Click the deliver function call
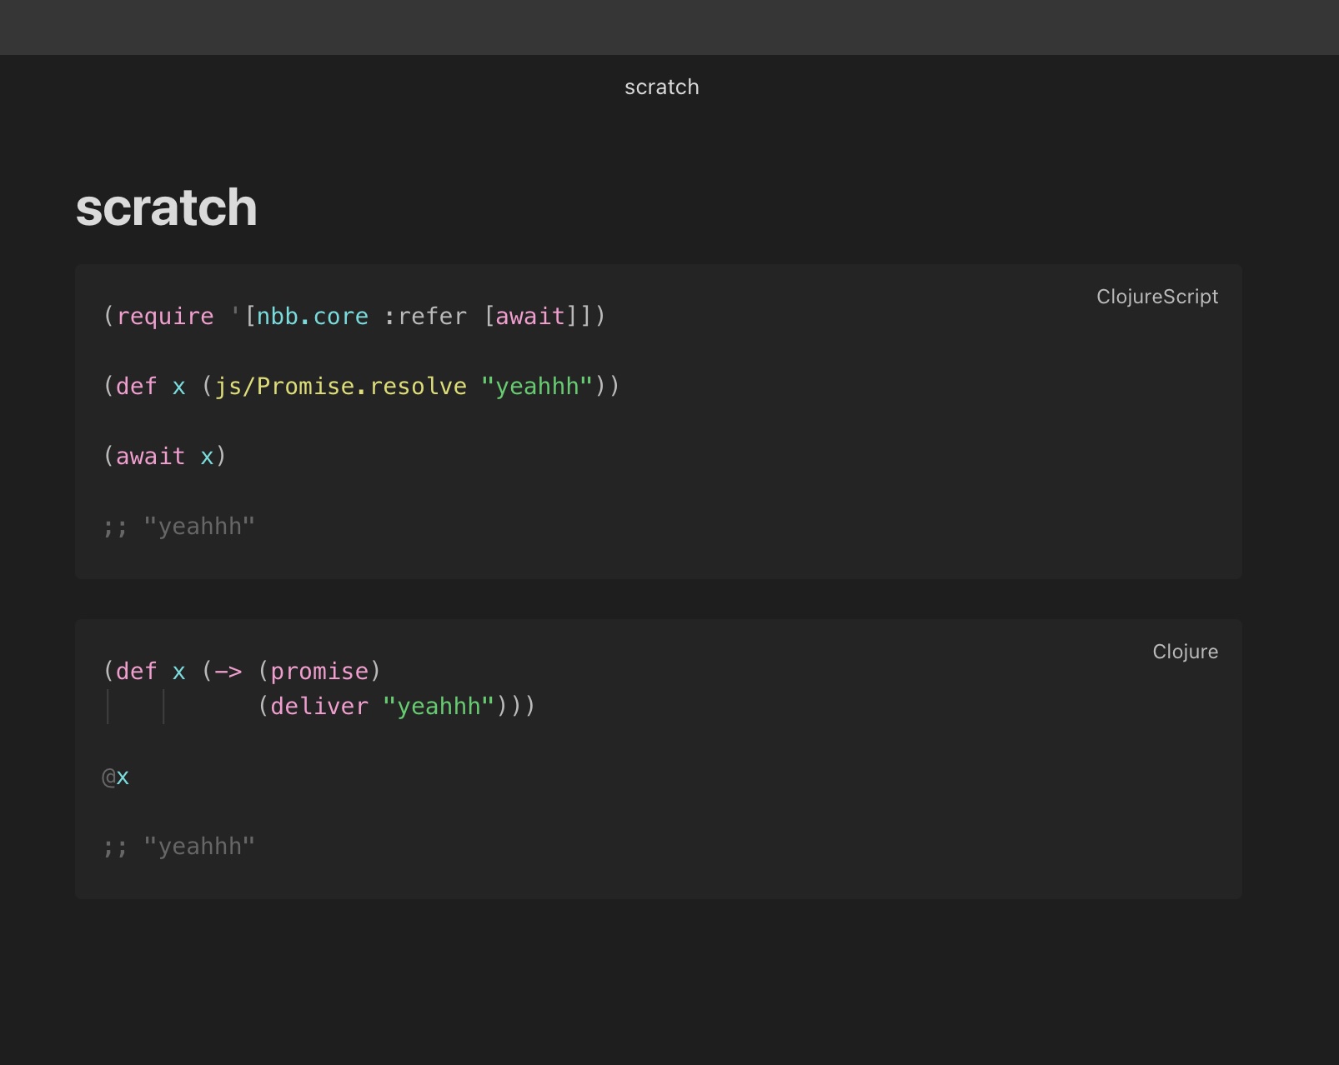The height and width of the screenshot is (1065, 1339). [318, 706]
